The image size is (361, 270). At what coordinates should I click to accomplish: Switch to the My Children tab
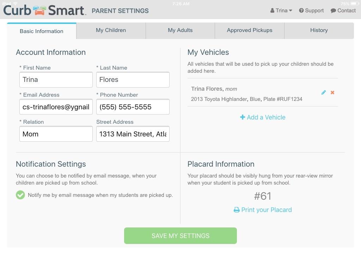coord(111,30)
